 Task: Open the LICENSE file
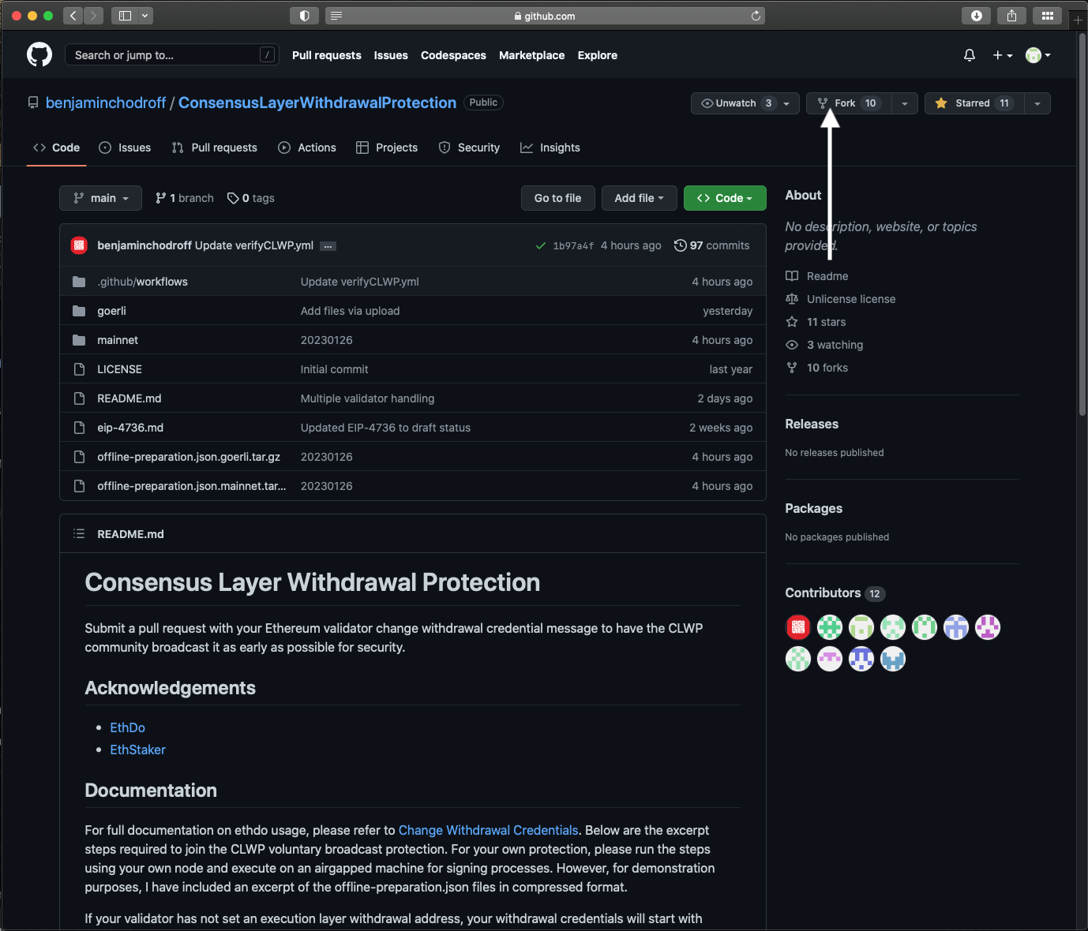pyautogui.click(x=119, y=369)
